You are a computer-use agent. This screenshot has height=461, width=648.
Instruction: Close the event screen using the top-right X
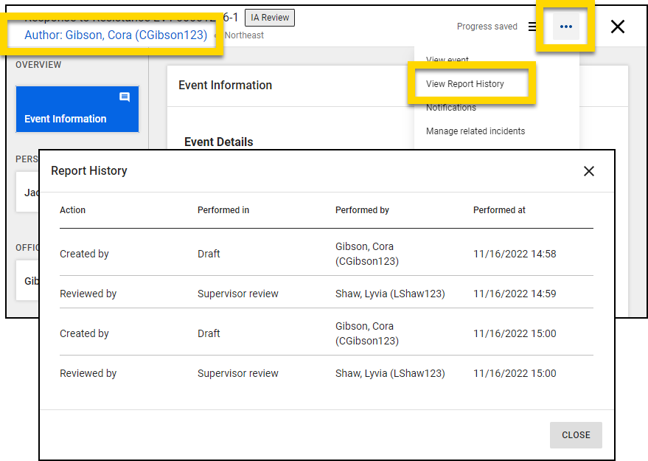point(617,26)
